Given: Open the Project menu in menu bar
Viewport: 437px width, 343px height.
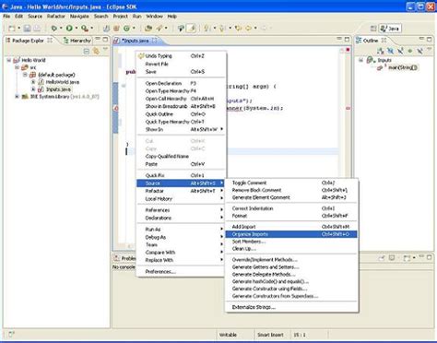Looking at the screenshot, I should click(120, 16).
